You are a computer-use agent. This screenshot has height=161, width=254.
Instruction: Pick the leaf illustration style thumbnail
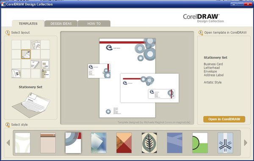point(149,143)
